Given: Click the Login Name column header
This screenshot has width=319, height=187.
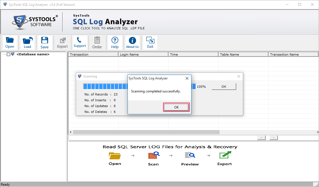Looking at the screenshot, I should tap(143, 54).
